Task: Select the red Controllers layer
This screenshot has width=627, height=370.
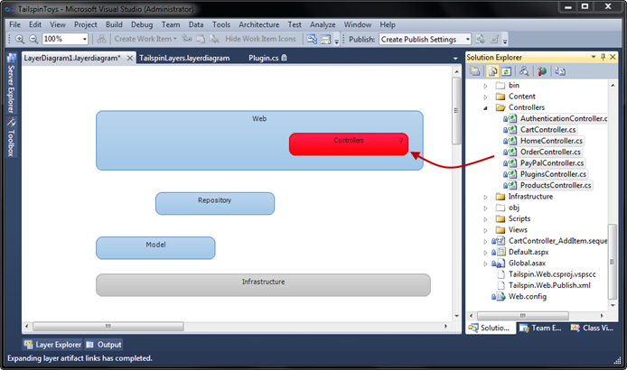Action: coord(349,144)
